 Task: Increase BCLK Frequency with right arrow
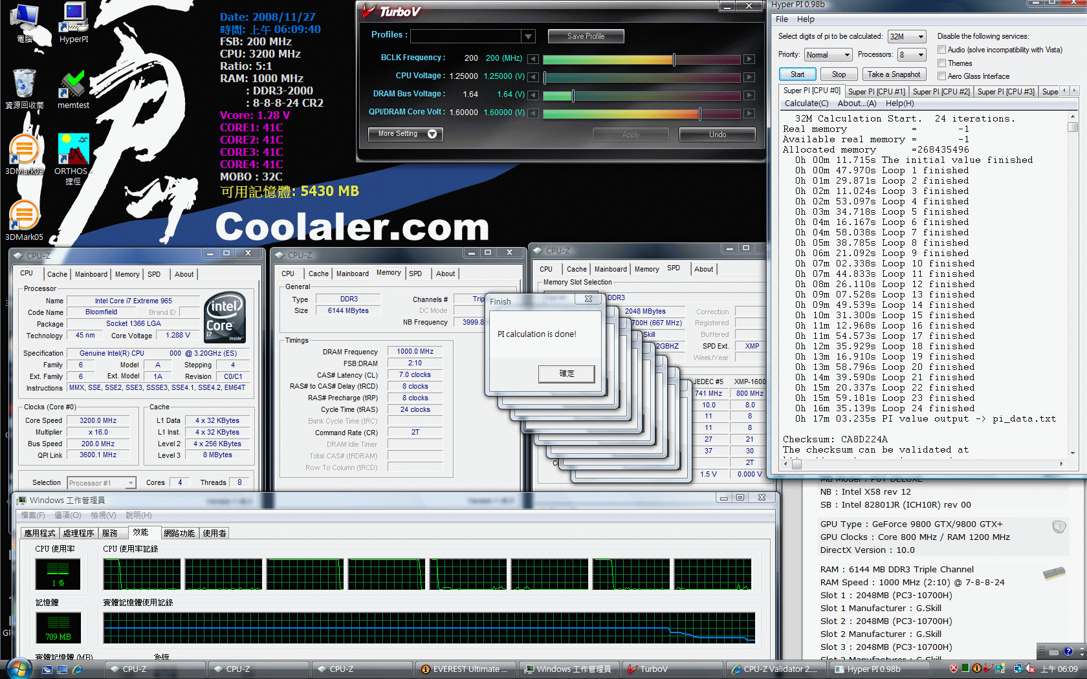click(749, 59)
